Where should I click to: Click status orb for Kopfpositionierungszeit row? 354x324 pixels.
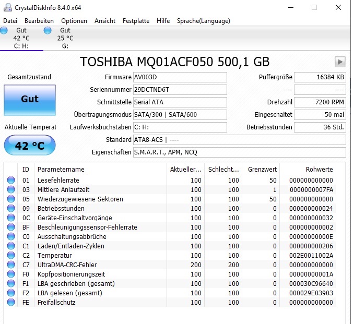[x=11, y=274]
